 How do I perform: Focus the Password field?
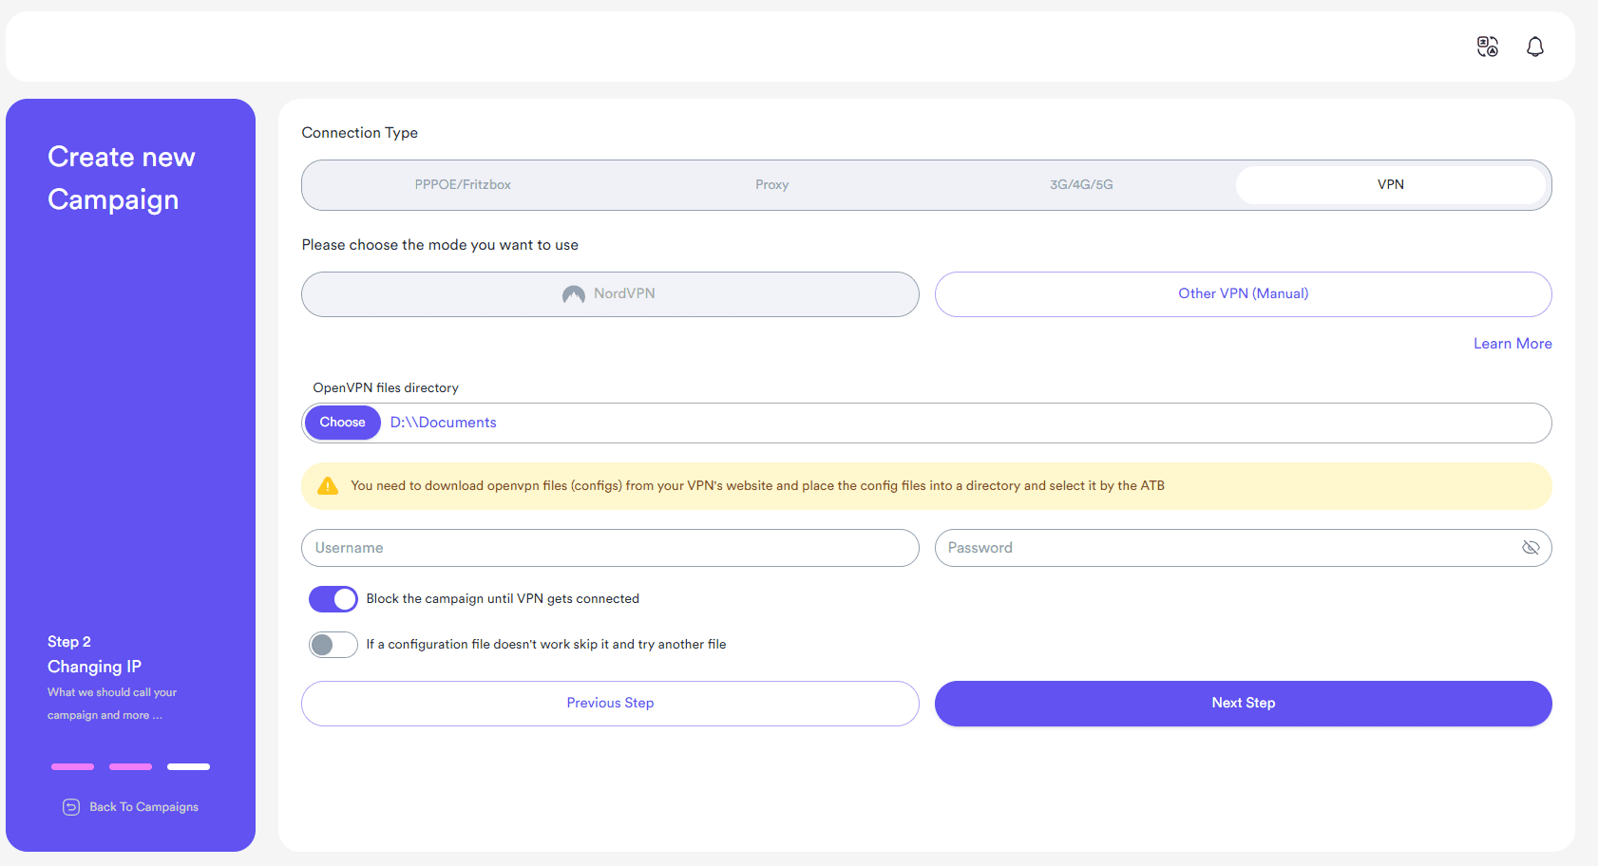1243,548
